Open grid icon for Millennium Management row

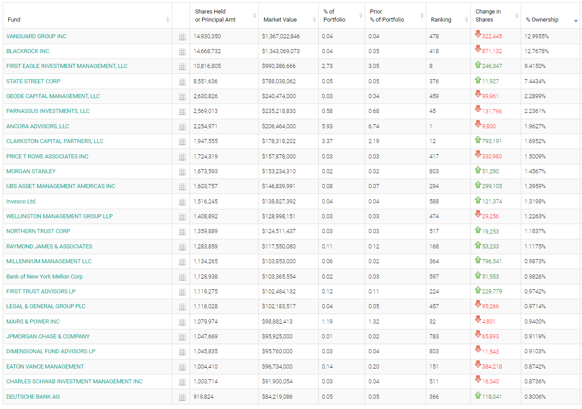pos(182,262)
